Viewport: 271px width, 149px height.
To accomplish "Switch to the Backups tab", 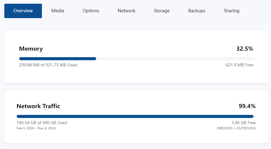I will pos(197,11).
